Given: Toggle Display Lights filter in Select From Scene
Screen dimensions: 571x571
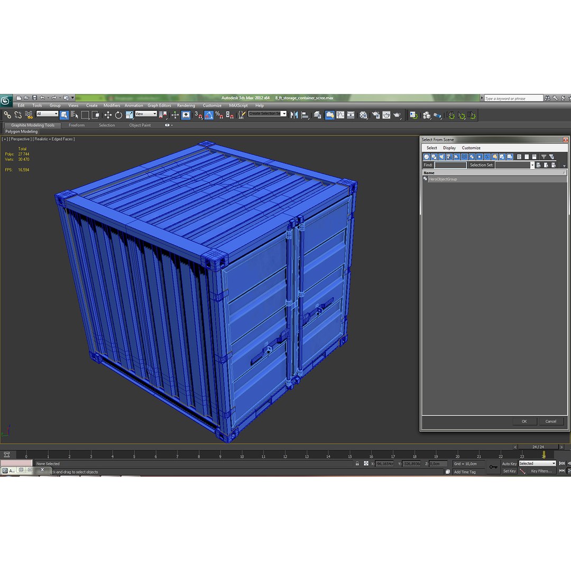Looking at the screenshot, I should pos(441,156).
